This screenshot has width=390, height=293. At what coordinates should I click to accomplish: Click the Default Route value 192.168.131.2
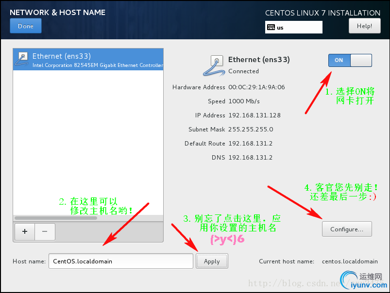click(251, 144)
